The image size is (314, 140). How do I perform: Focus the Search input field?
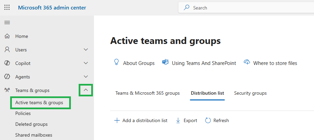(x=246, y=7)
